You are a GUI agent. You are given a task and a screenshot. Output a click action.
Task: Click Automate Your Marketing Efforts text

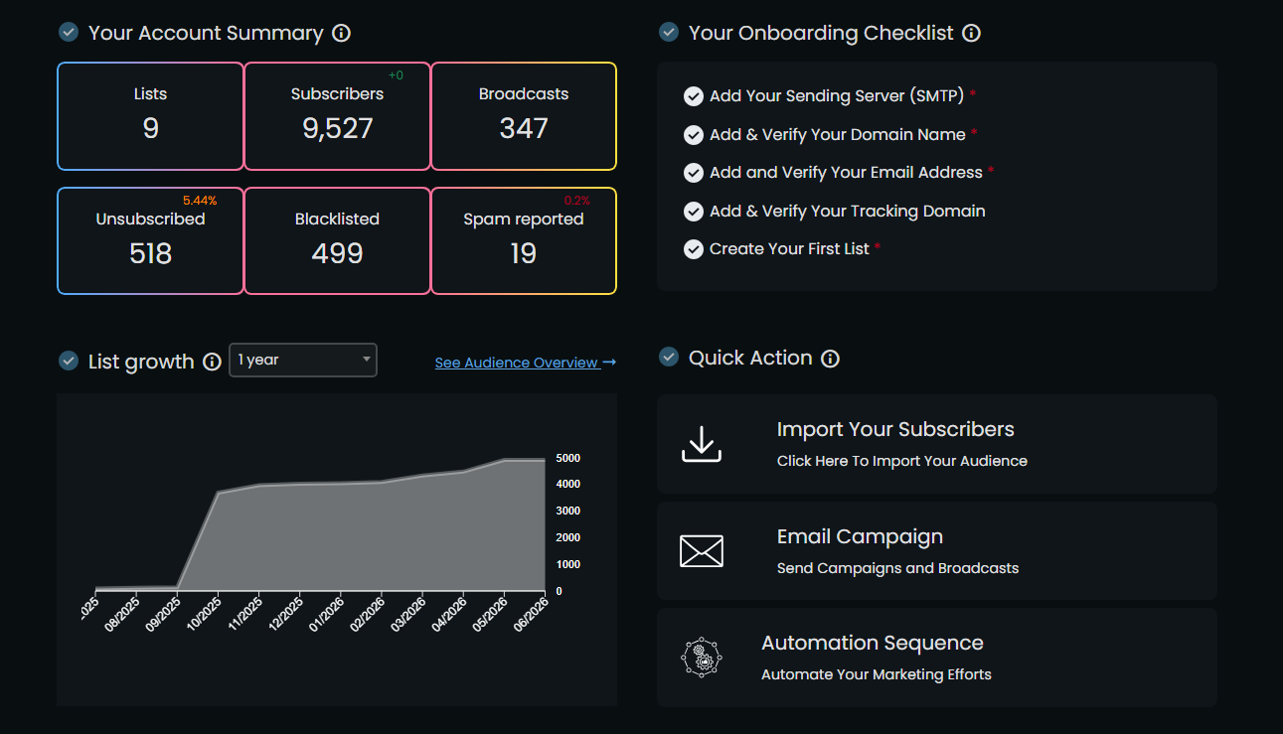[x=877, y=674]
